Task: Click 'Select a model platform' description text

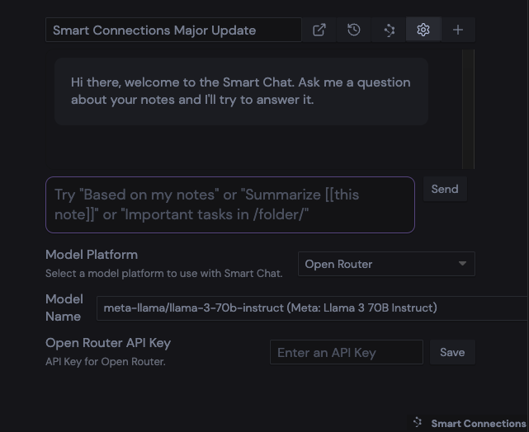Action: click(164, 273)
